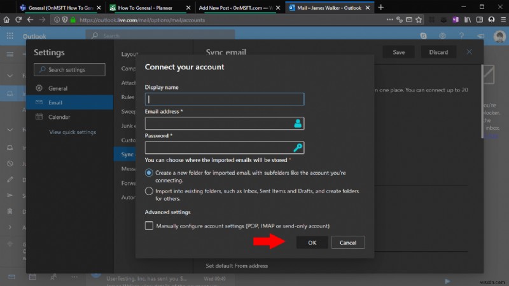
Task: Close the Settings panel with X
Action: click(469, 52)
